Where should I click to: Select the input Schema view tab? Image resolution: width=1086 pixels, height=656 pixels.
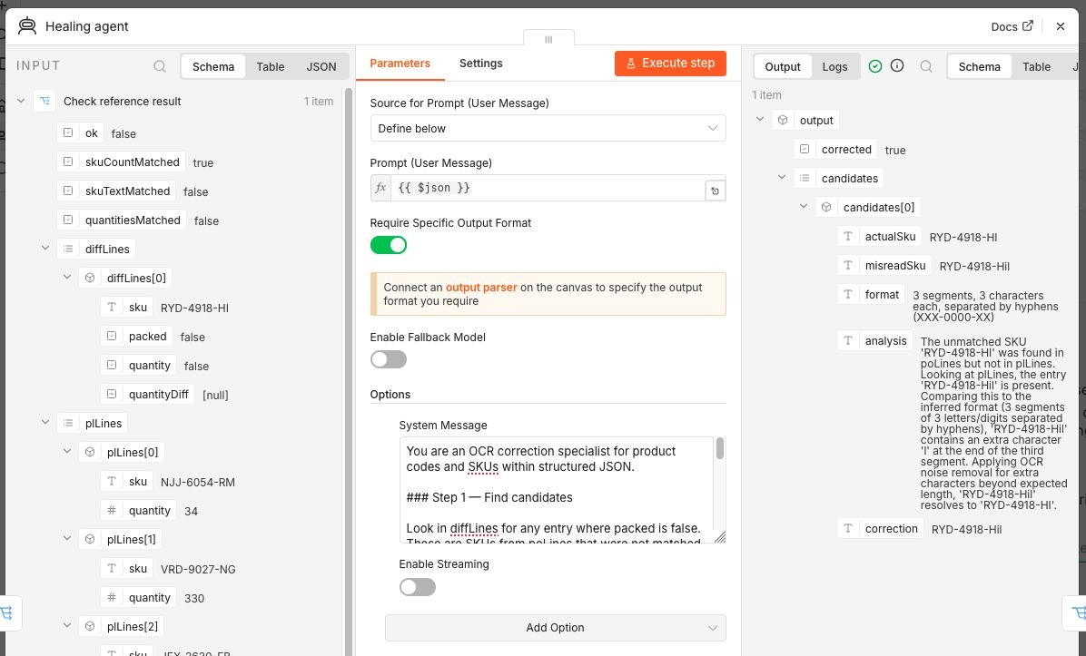[x=213, y=66]
